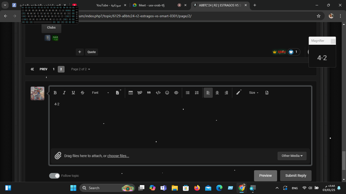Screen dimensions: 346x194
Task: Go to page 1 of the topic
Action: tap(54, 69)
